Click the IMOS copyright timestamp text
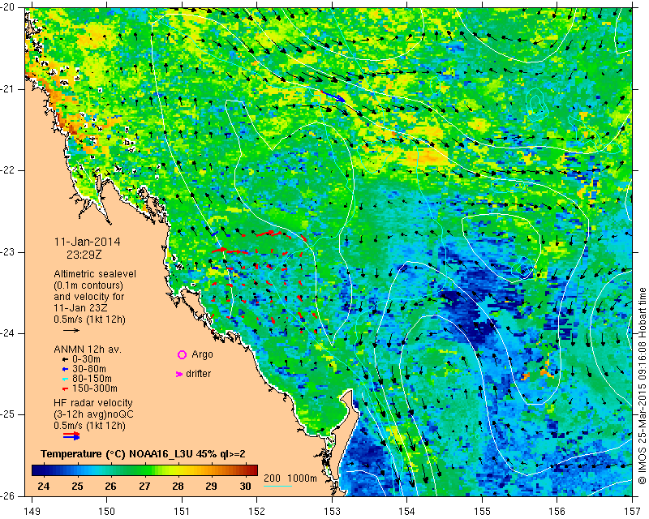 [x=642, y=386]
